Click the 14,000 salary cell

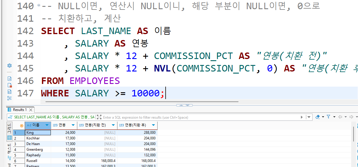(64, 161)
